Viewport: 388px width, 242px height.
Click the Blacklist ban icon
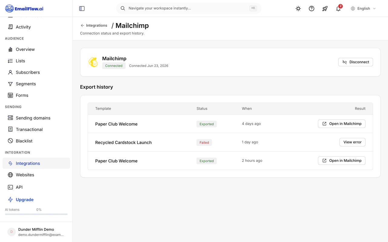pos(10,141)
